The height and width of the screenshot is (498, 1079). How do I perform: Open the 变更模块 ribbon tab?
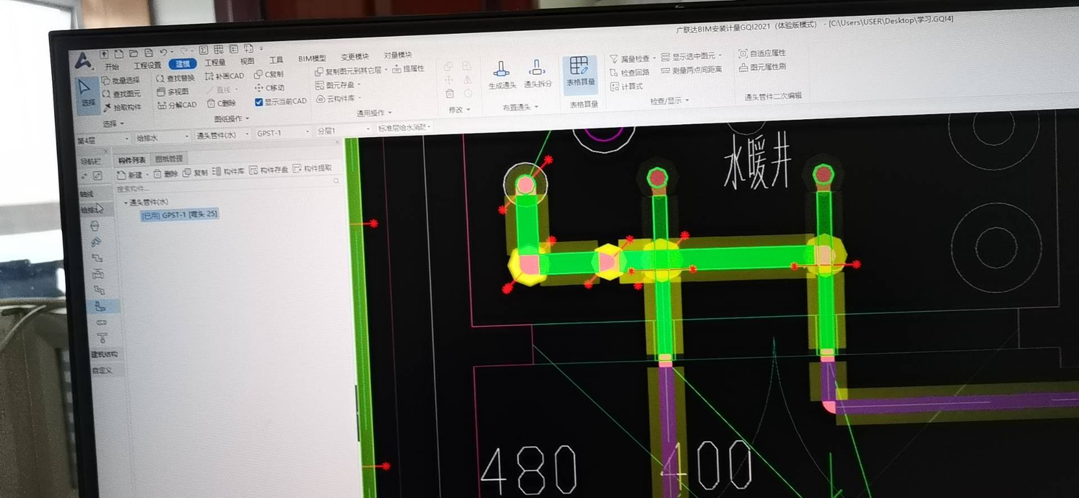(355, 57)
